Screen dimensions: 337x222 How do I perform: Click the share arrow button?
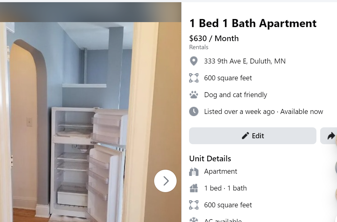click(x=329, y=136)
